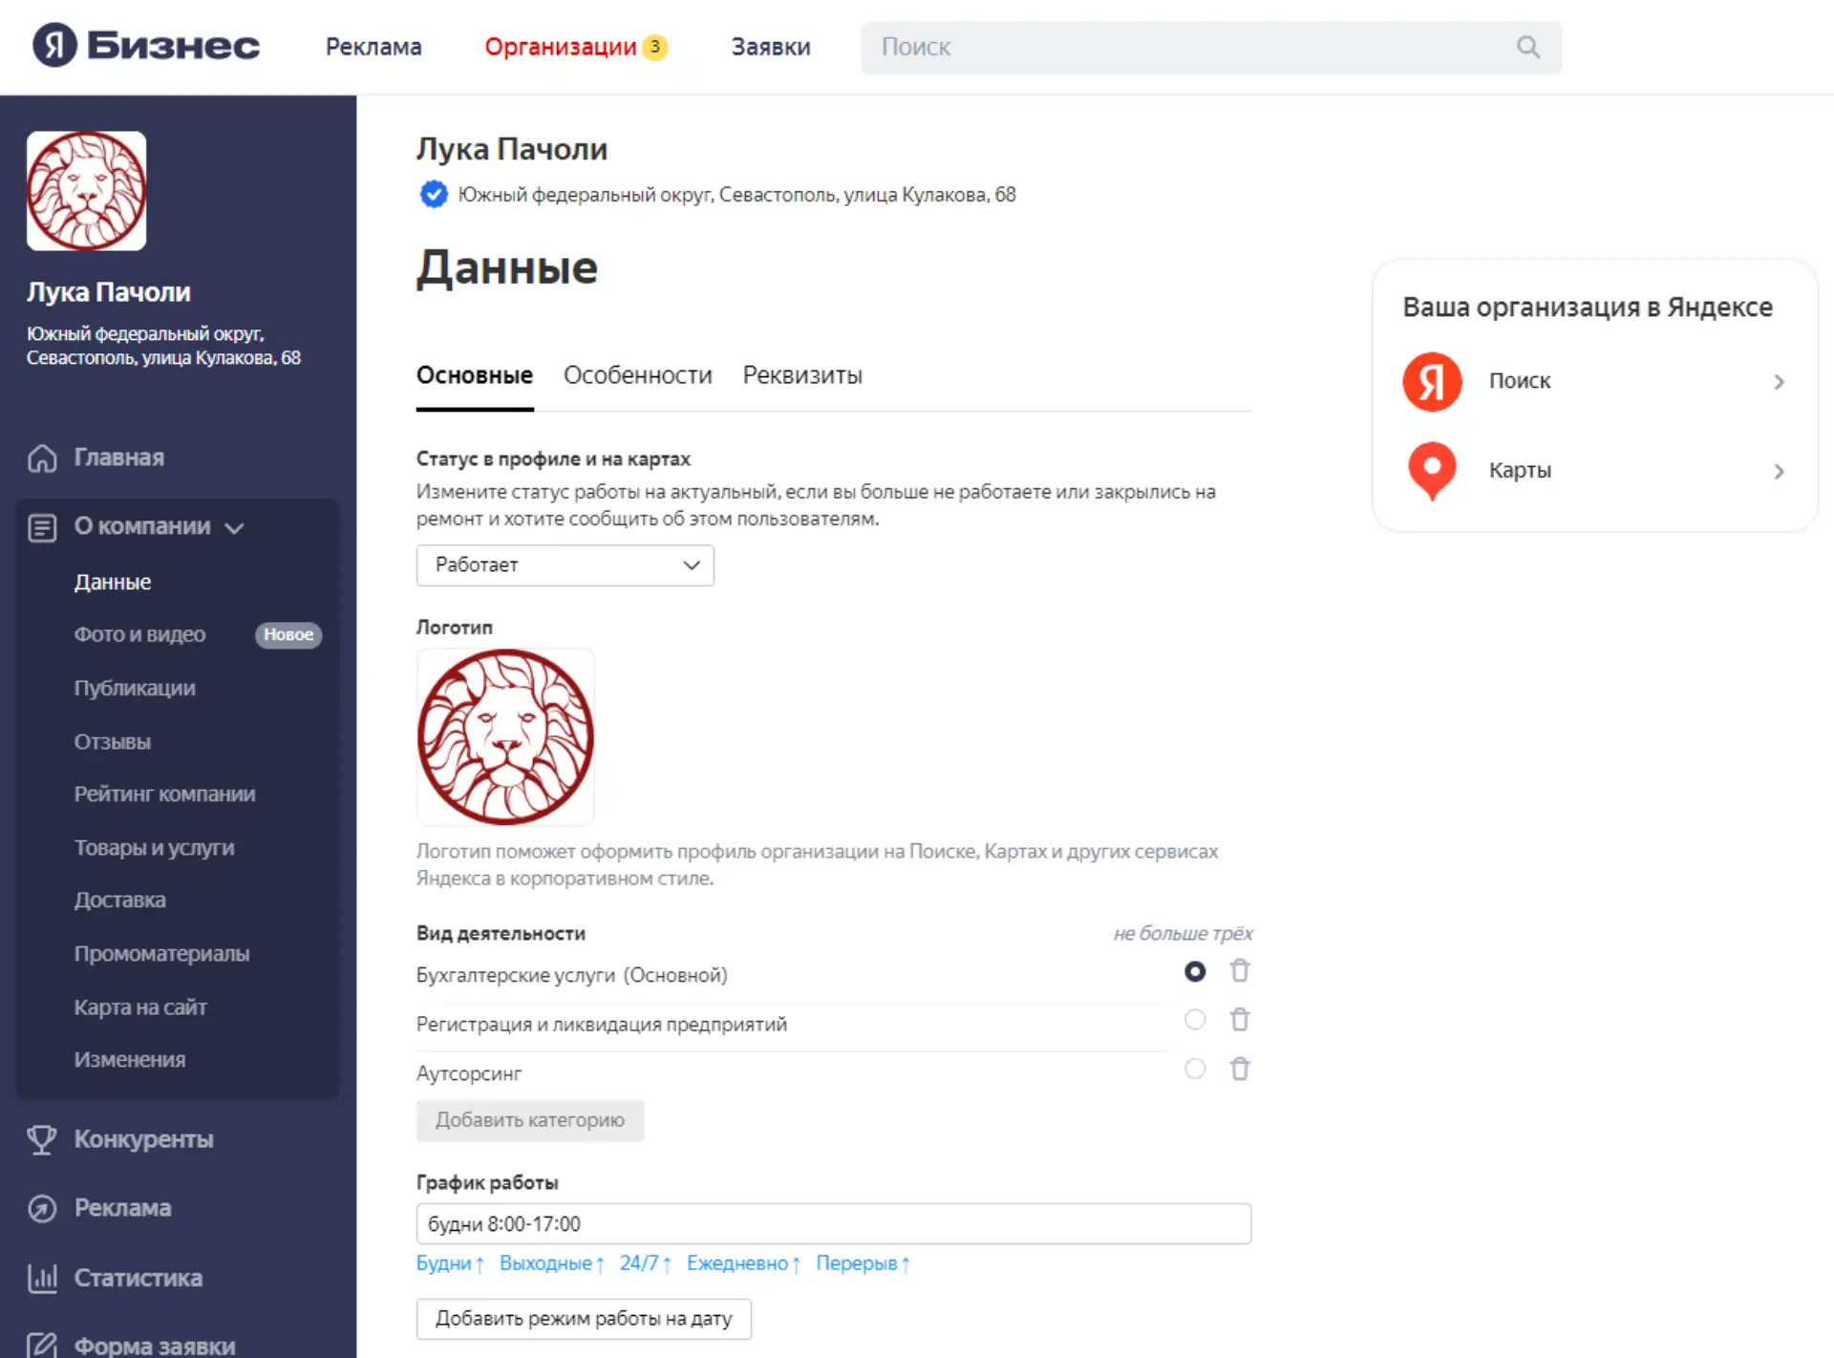Switch to the Основные tab
Screen dimensions: 1834x1358
point(475,375)
